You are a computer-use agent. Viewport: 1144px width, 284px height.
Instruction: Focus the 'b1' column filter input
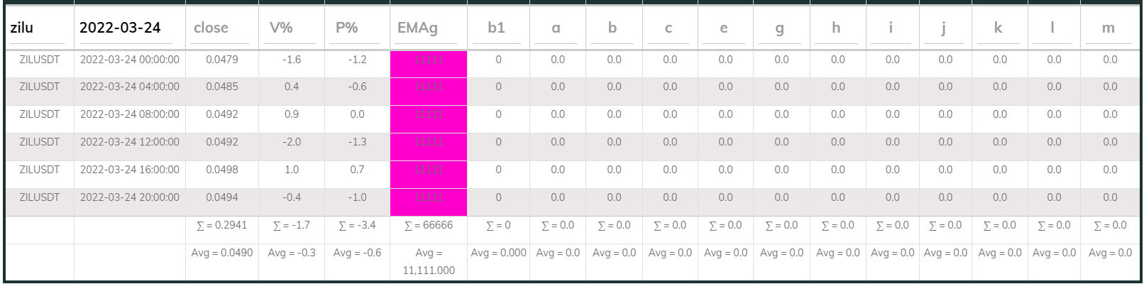coord(497,28)
